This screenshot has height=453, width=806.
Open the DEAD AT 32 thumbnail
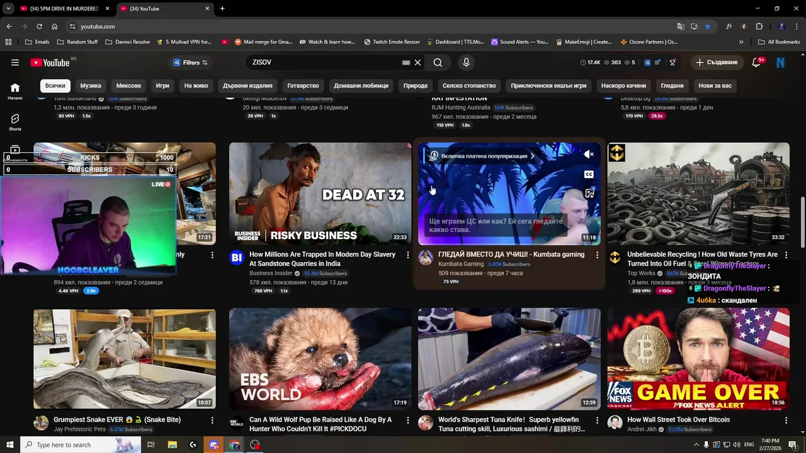pos(320,193)
